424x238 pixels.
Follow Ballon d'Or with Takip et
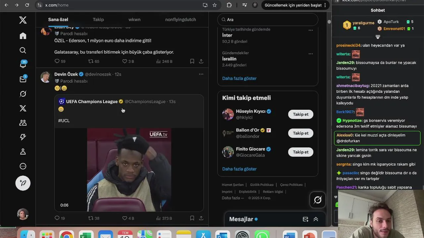coord(301,133)
